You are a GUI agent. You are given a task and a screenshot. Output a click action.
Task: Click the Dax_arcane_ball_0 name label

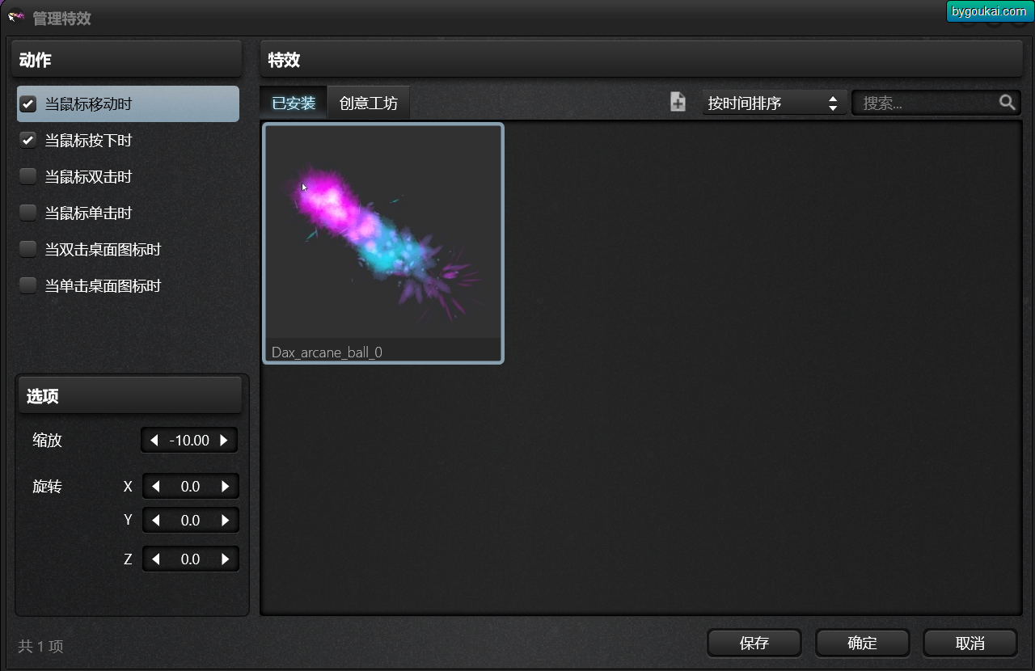(x=327, y=352)
